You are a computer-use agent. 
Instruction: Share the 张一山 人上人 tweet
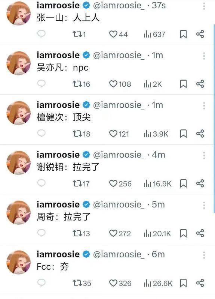[200, 34]
